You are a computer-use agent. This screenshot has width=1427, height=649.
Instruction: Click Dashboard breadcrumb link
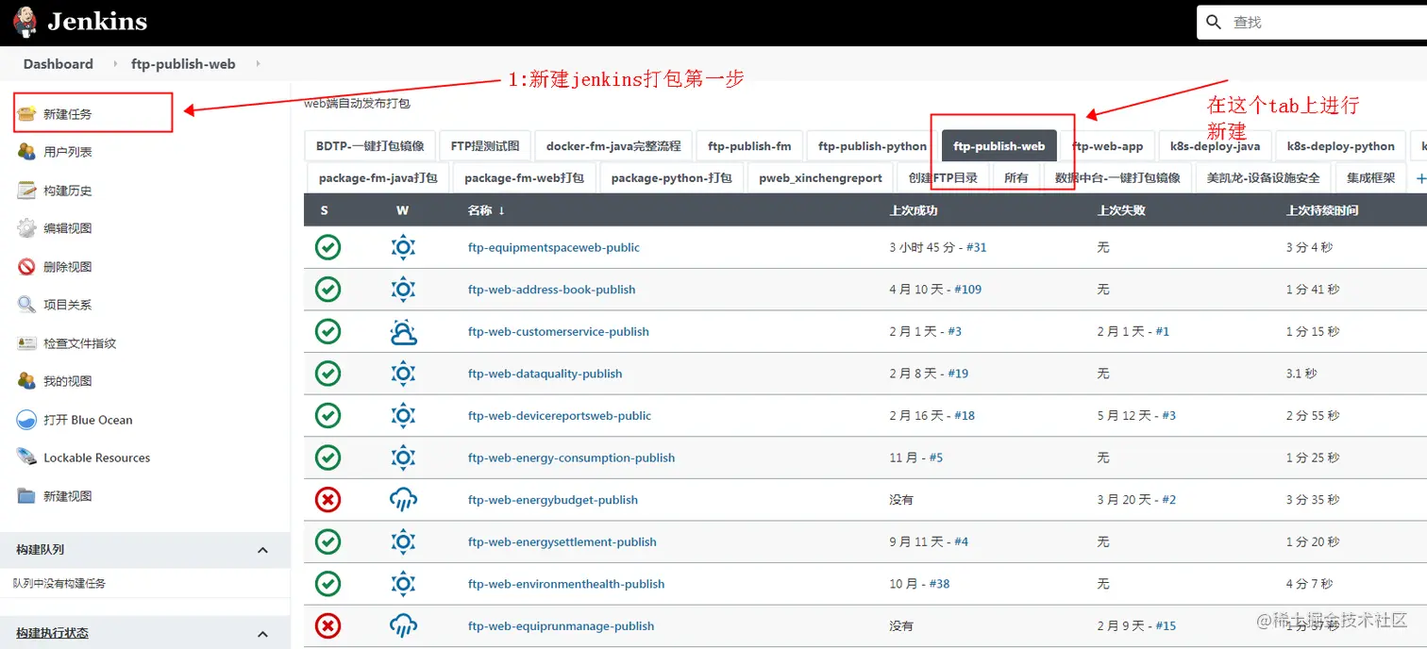(59, 64)
